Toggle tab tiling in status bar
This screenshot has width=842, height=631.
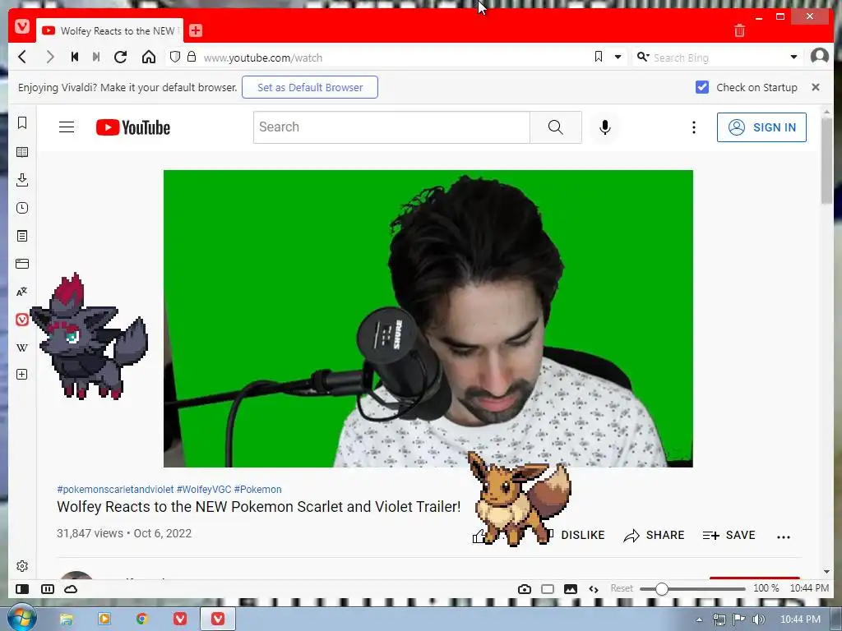pyautogui.click(x=48, y=589)
